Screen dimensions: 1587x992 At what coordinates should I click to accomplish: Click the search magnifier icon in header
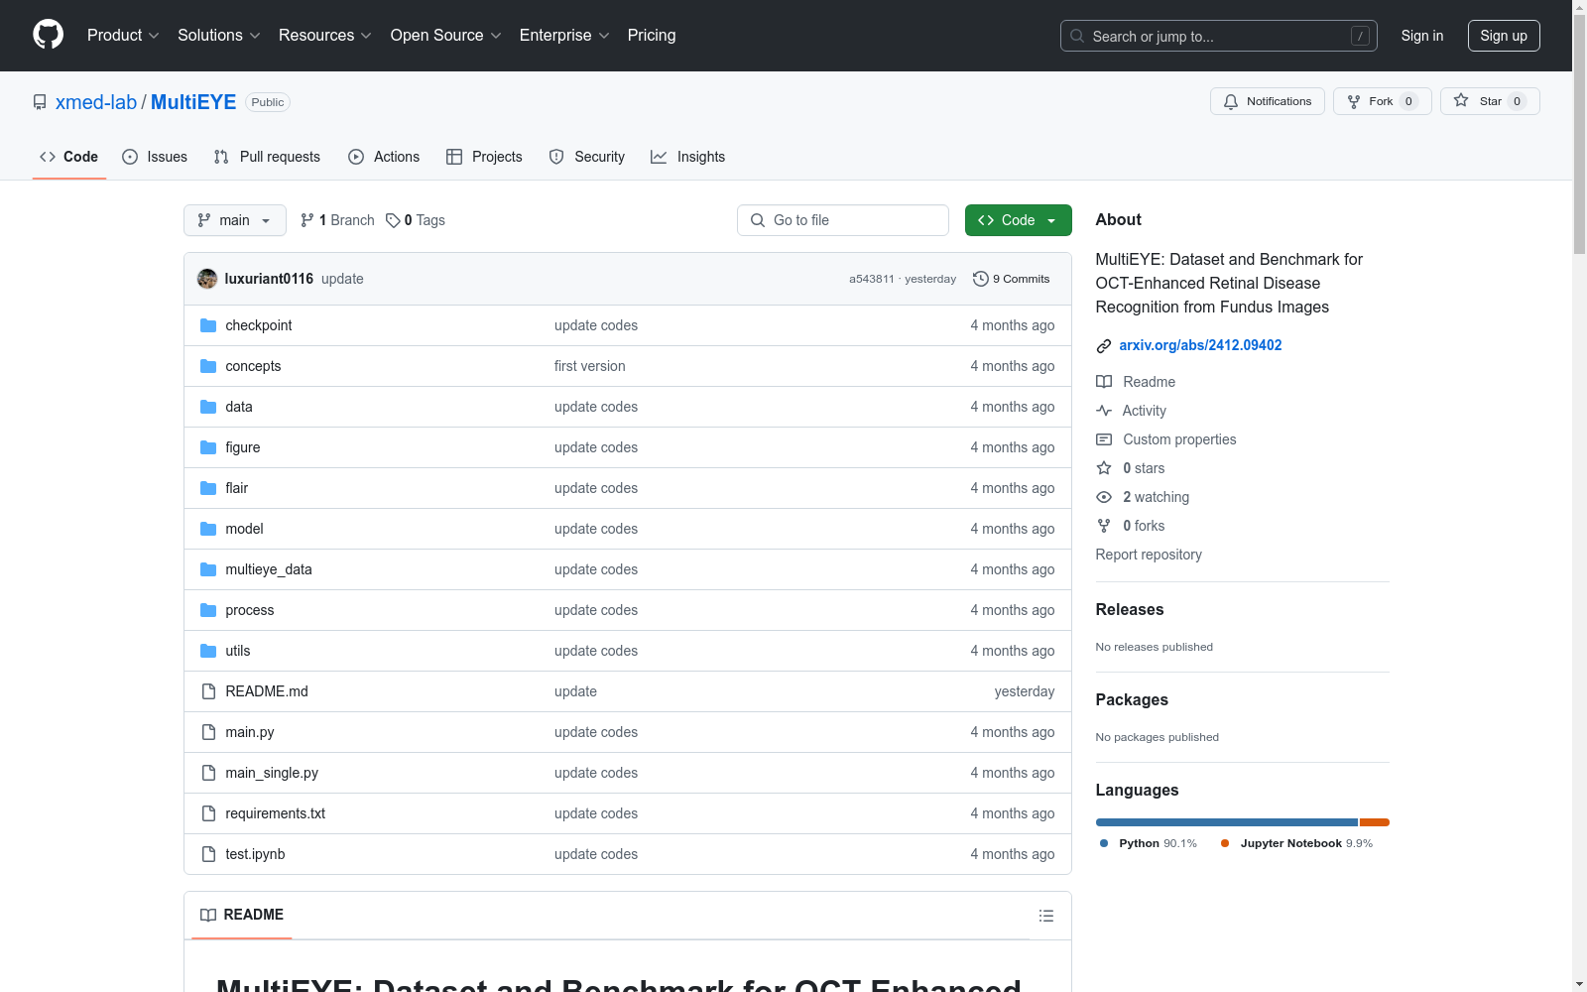(x=1077, y=36)
